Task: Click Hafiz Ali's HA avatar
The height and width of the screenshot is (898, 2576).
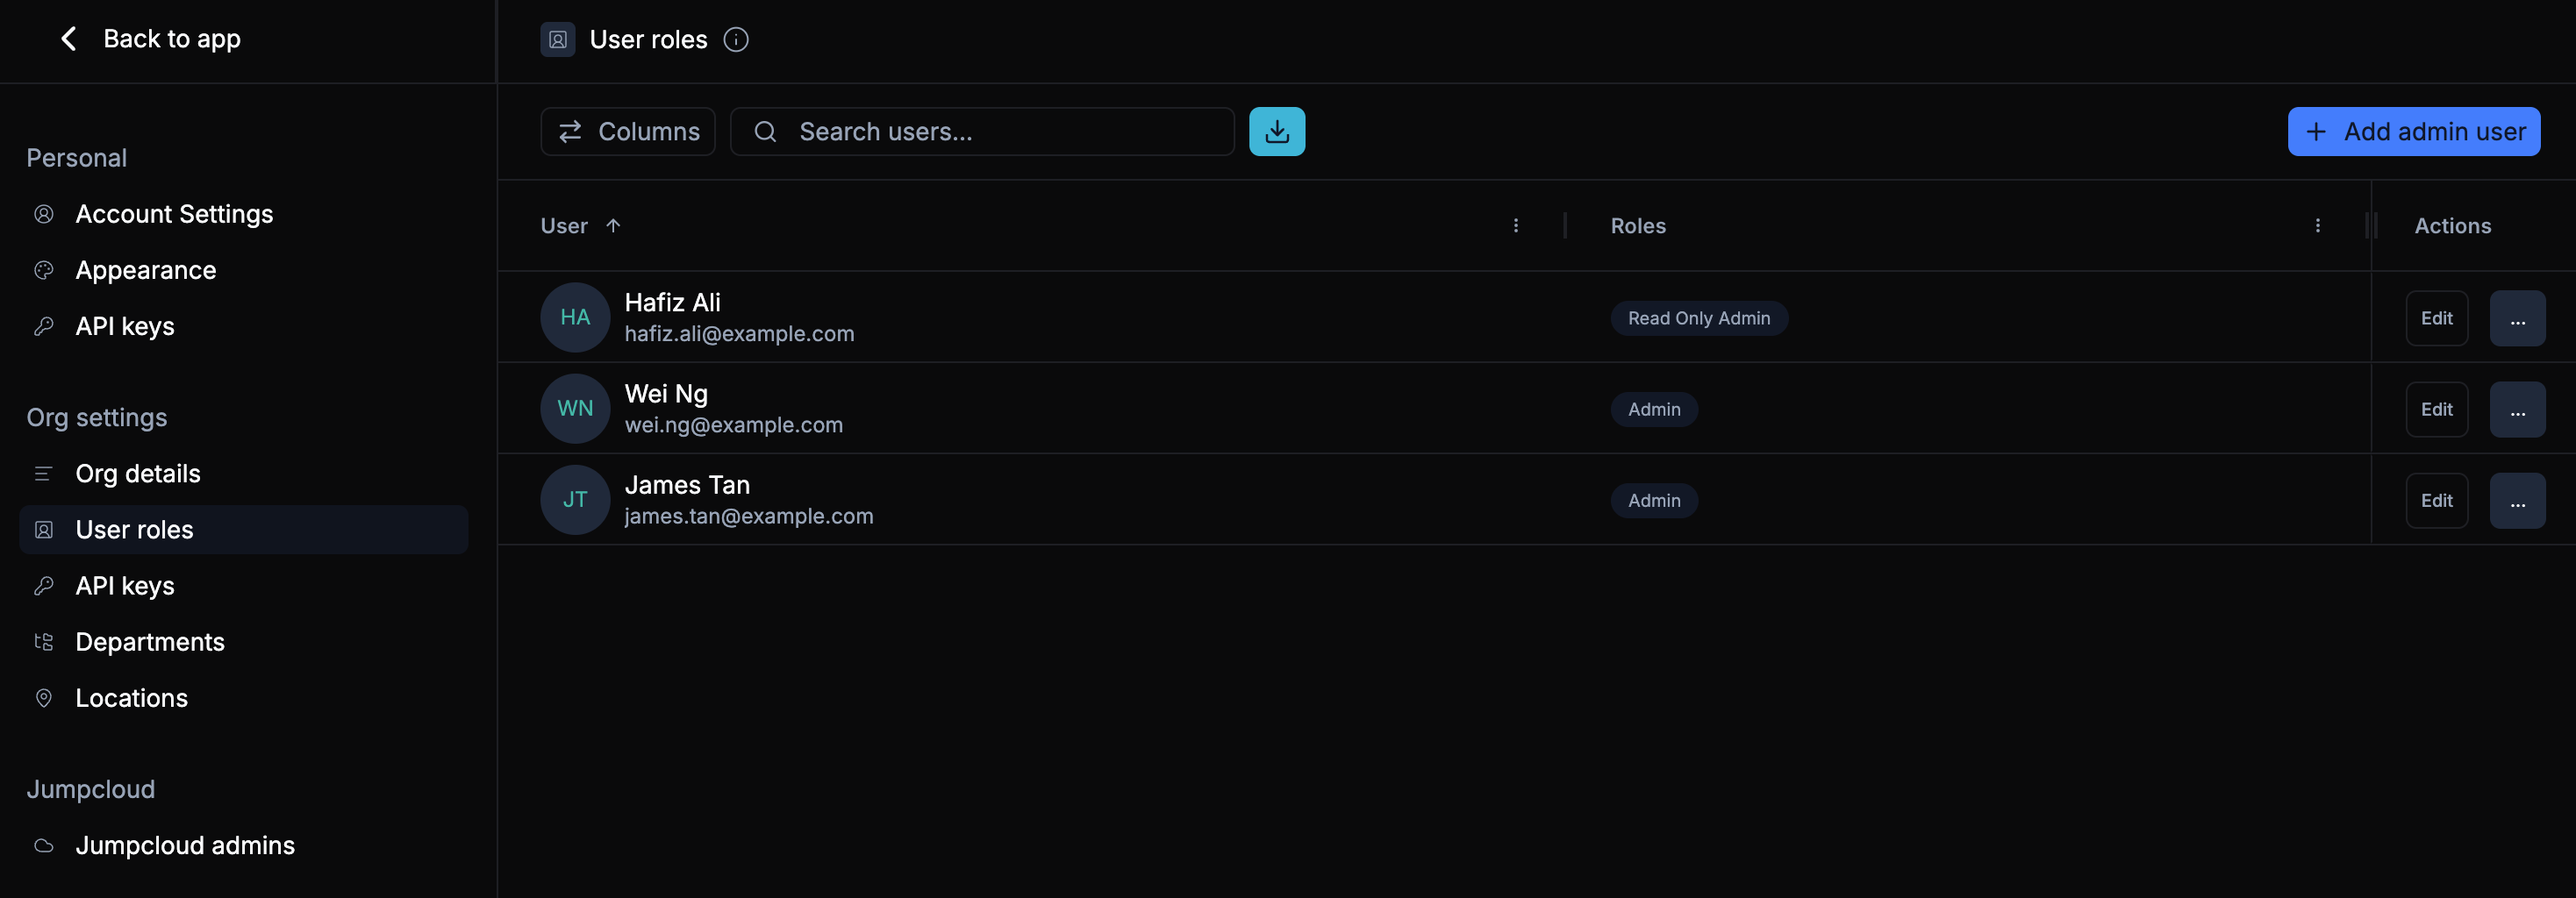Action: pos(574,317)
